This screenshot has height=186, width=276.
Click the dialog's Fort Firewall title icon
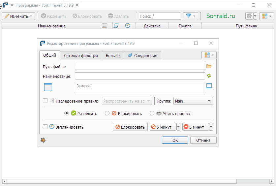tap(43, 43)
